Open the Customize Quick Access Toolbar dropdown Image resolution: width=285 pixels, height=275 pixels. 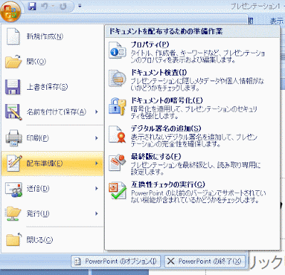pos(80,6)
